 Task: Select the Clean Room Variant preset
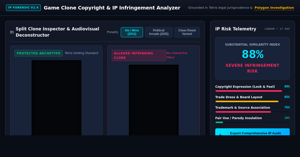click(x=187, y=32)
